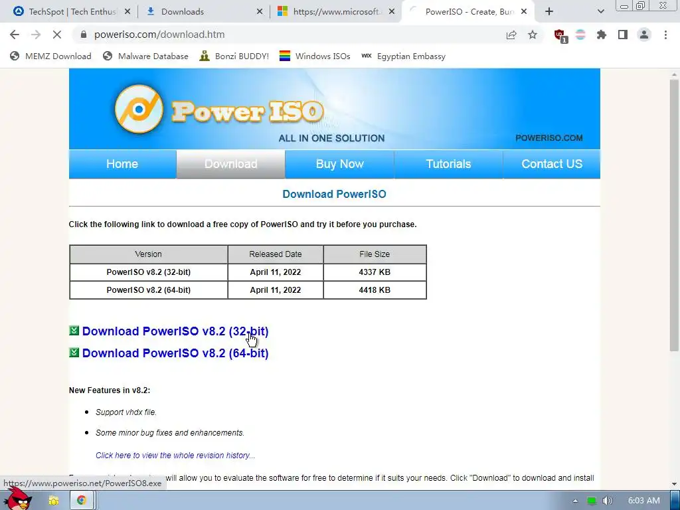Open Bonzi BUDDY! bookmark
This screenshot has height=510, width=680.
pyautogui.click(x=234, y=56)
